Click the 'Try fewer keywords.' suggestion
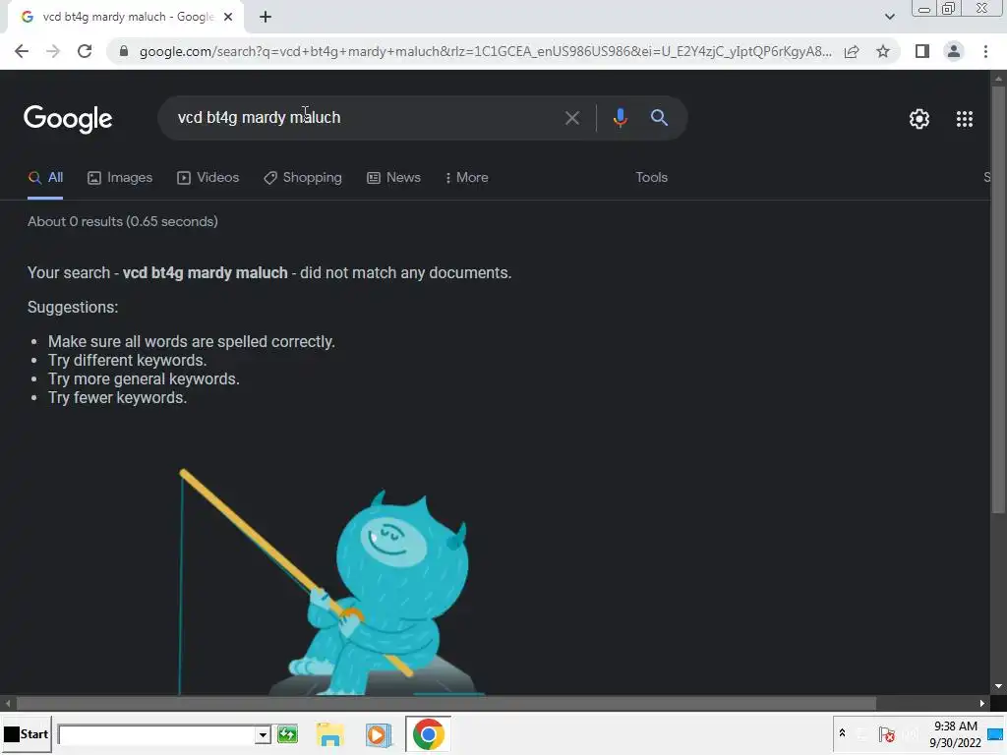This screenshot has height=755, width=1007. click(118, 398)
